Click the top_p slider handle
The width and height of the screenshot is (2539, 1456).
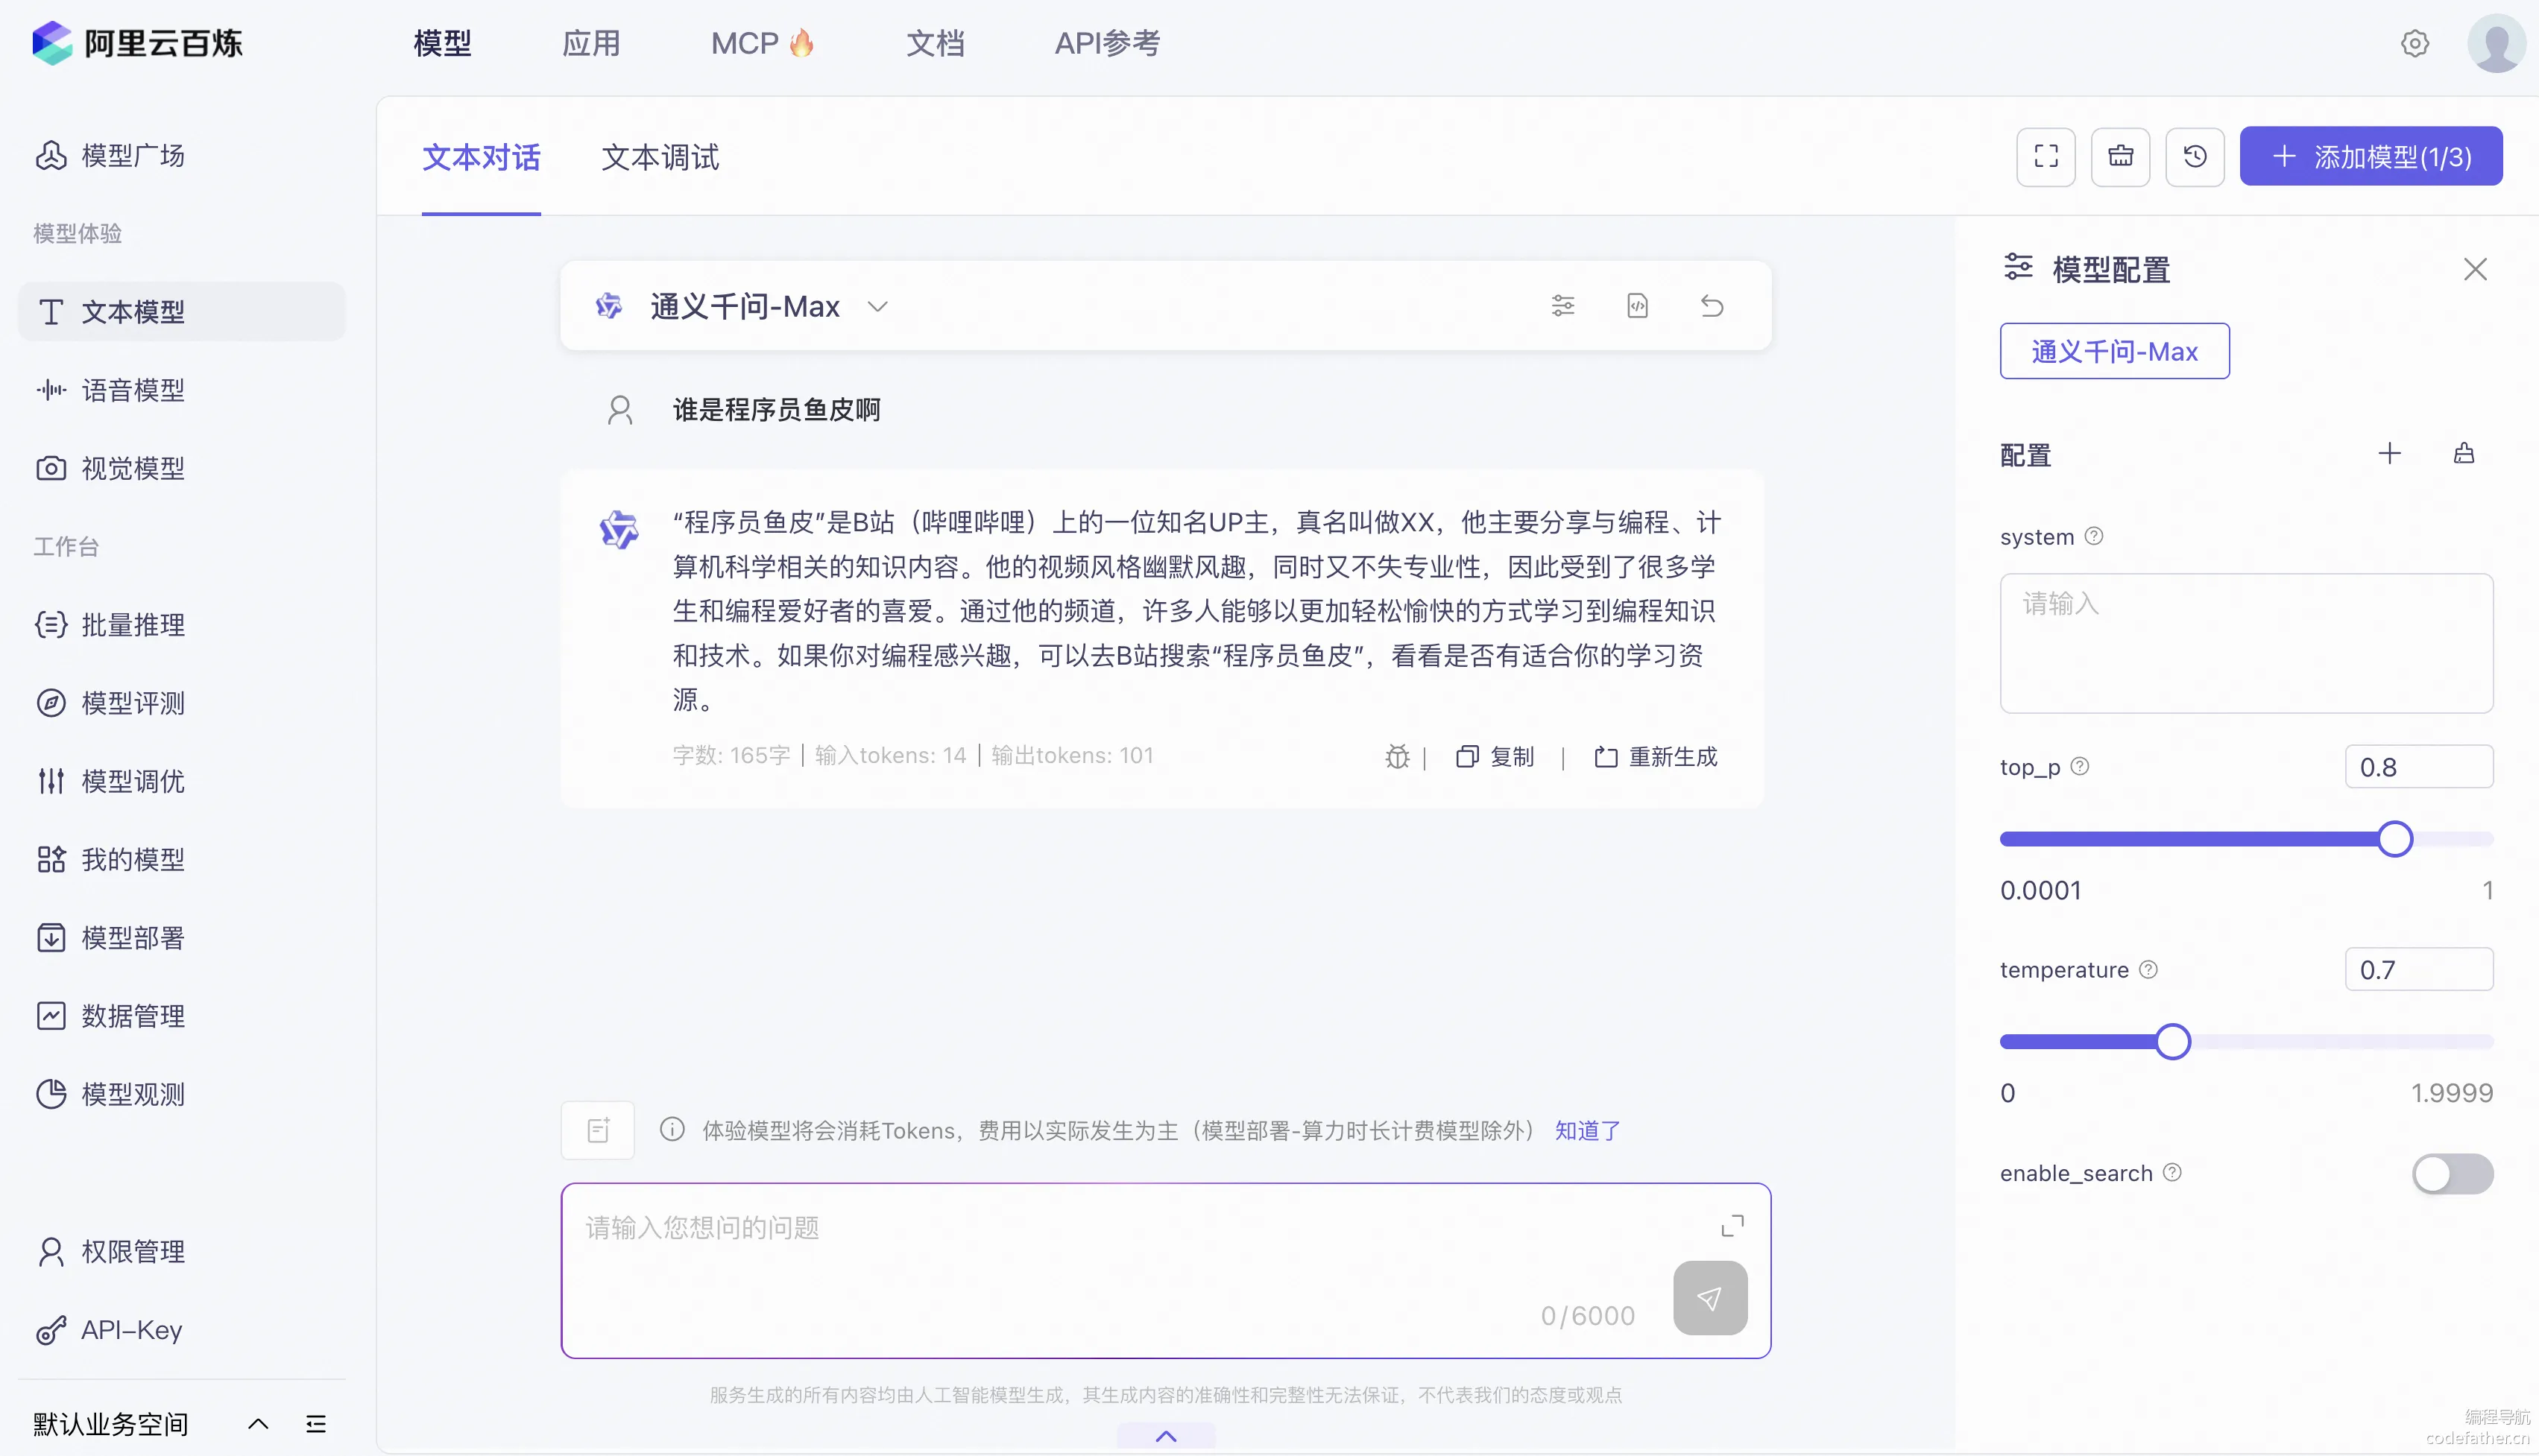tap(2395, 839)
